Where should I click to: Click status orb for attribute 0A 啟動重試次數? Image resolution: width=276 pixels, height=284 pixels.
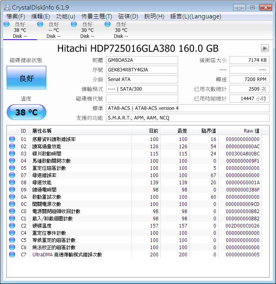point(12,197)
